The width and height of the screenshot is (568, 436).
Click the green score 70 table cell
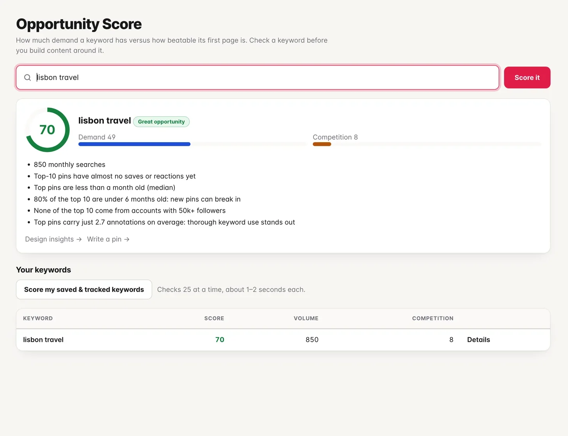point(220,339)
